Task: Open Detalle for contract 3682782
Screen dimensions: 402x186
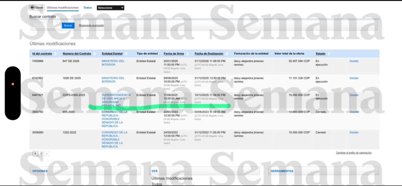Action: 354,112
